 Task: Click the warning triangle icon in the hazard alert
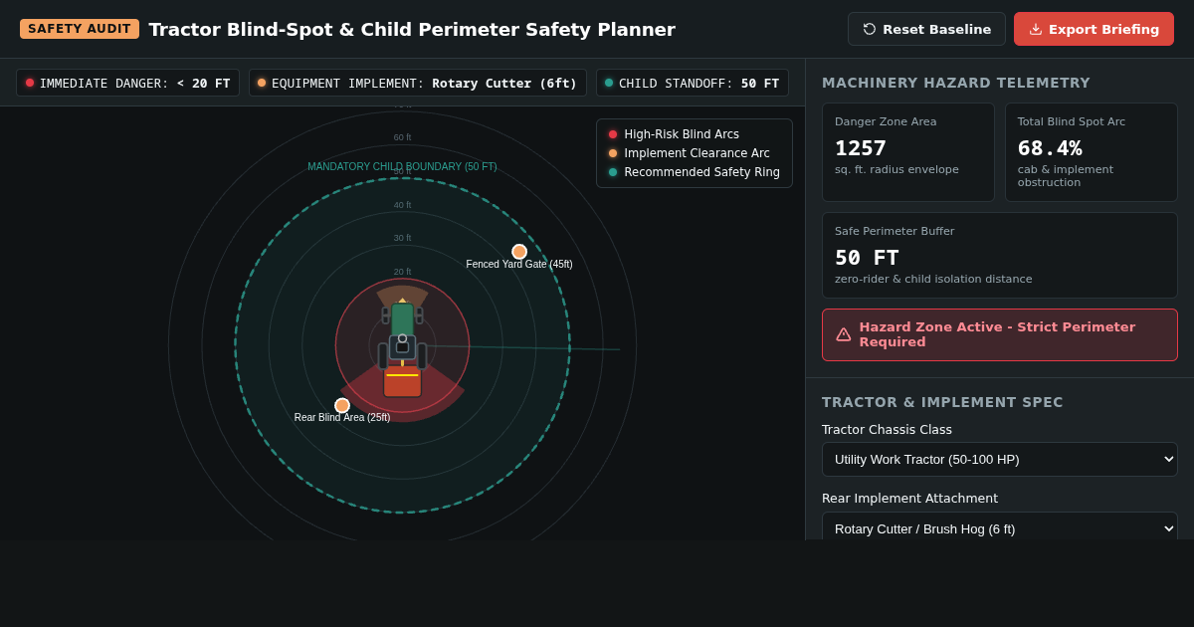(844, 334)
